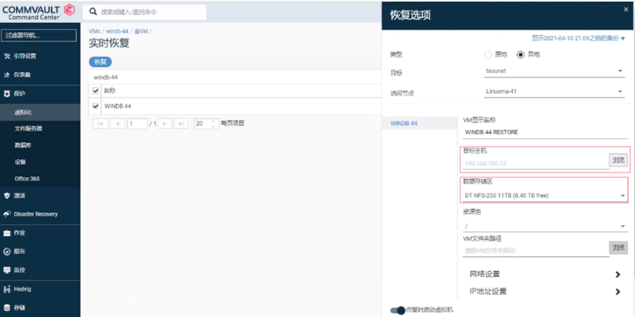Open Office 365 in the sidebar menu
Viewport: 635px width, 317px height.
[27, 179]
